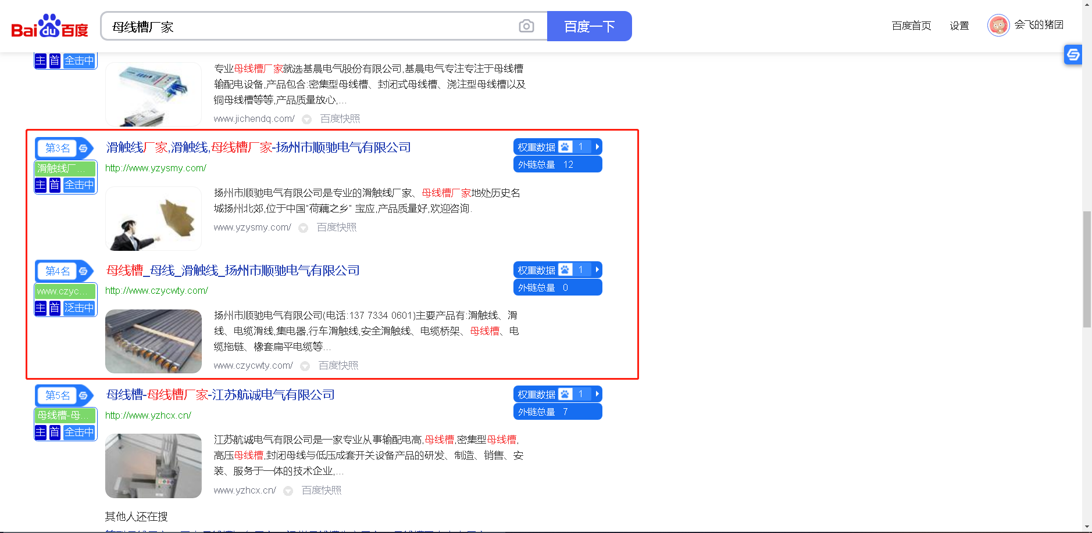This screenshot has height=533, width=1092.
Task: Open 设置 menu
Action: [x=959, y=26]
